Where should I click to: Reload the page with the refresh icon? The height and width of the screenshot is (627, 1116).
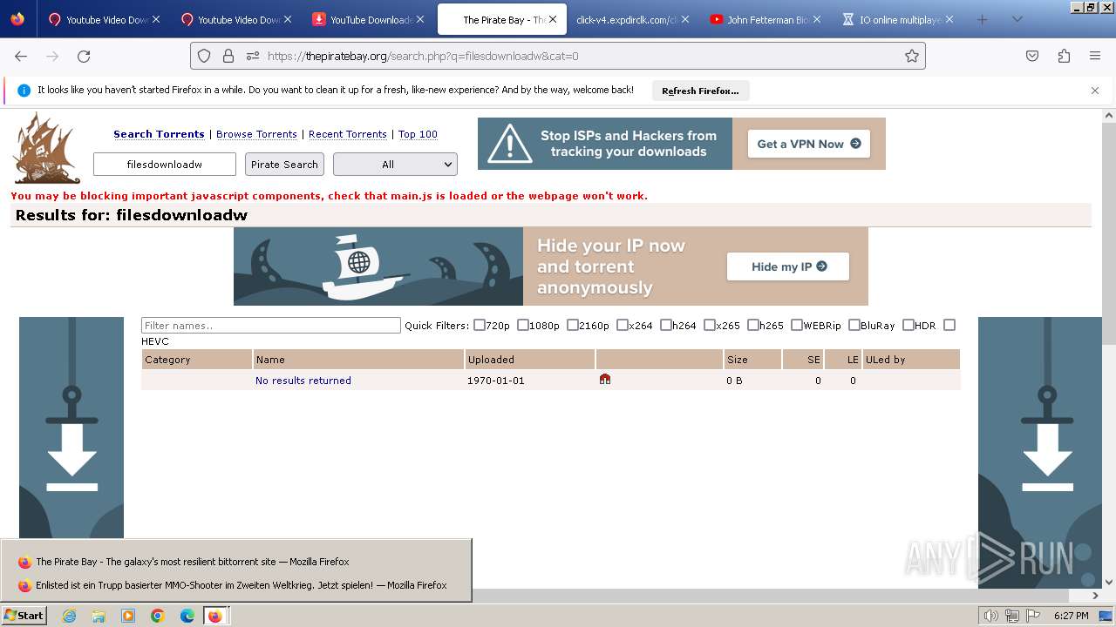point(84,56)
